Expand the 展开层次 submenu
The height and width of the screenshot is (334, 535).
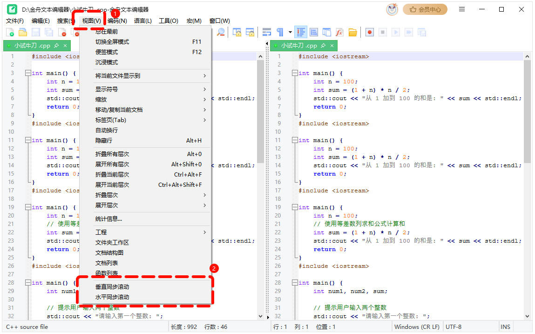tap(146, 205)
